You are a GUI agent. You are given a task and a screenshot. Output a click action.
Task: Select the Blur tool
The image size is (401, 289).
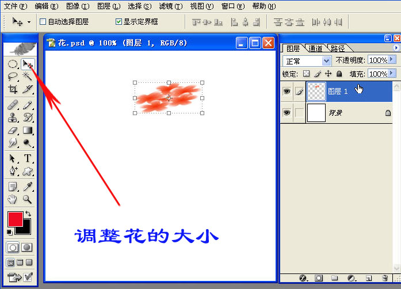12,143
